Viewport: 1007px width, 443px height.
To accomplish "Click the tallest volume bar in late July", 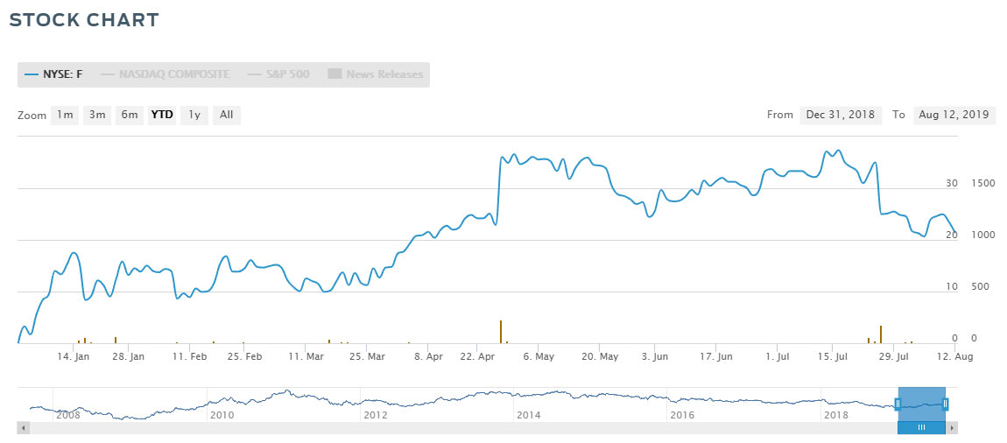I will click(880, 334).
